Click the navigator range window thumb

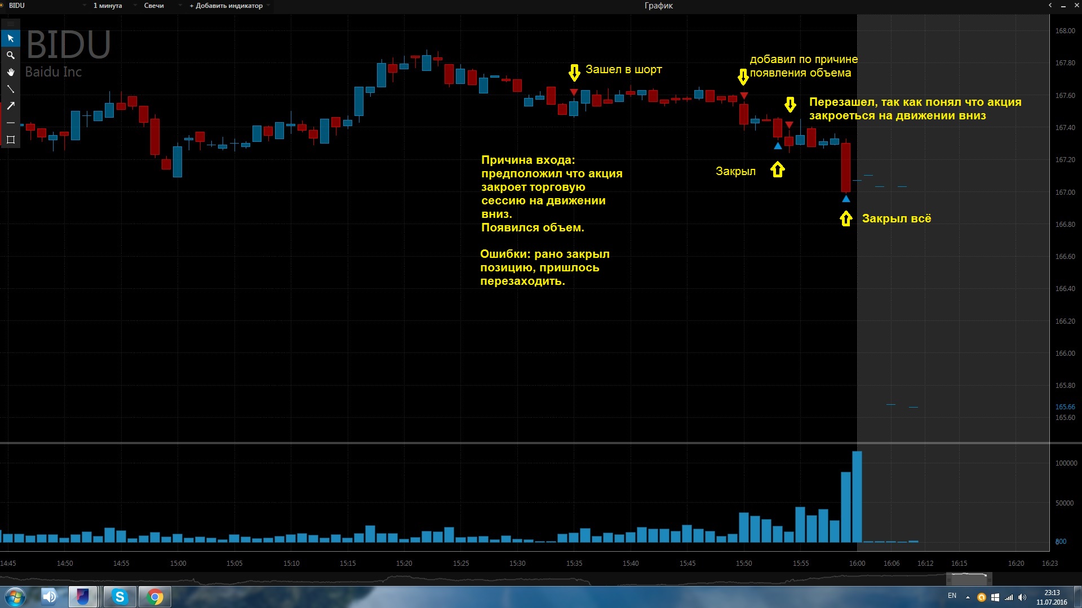[x=969, y=579]
